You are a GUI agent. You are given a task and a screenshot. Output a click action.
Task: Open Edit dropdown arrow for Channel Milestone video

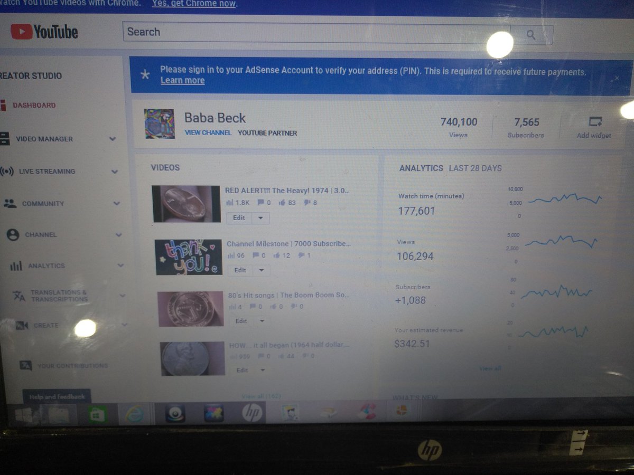tap(261, 270)
